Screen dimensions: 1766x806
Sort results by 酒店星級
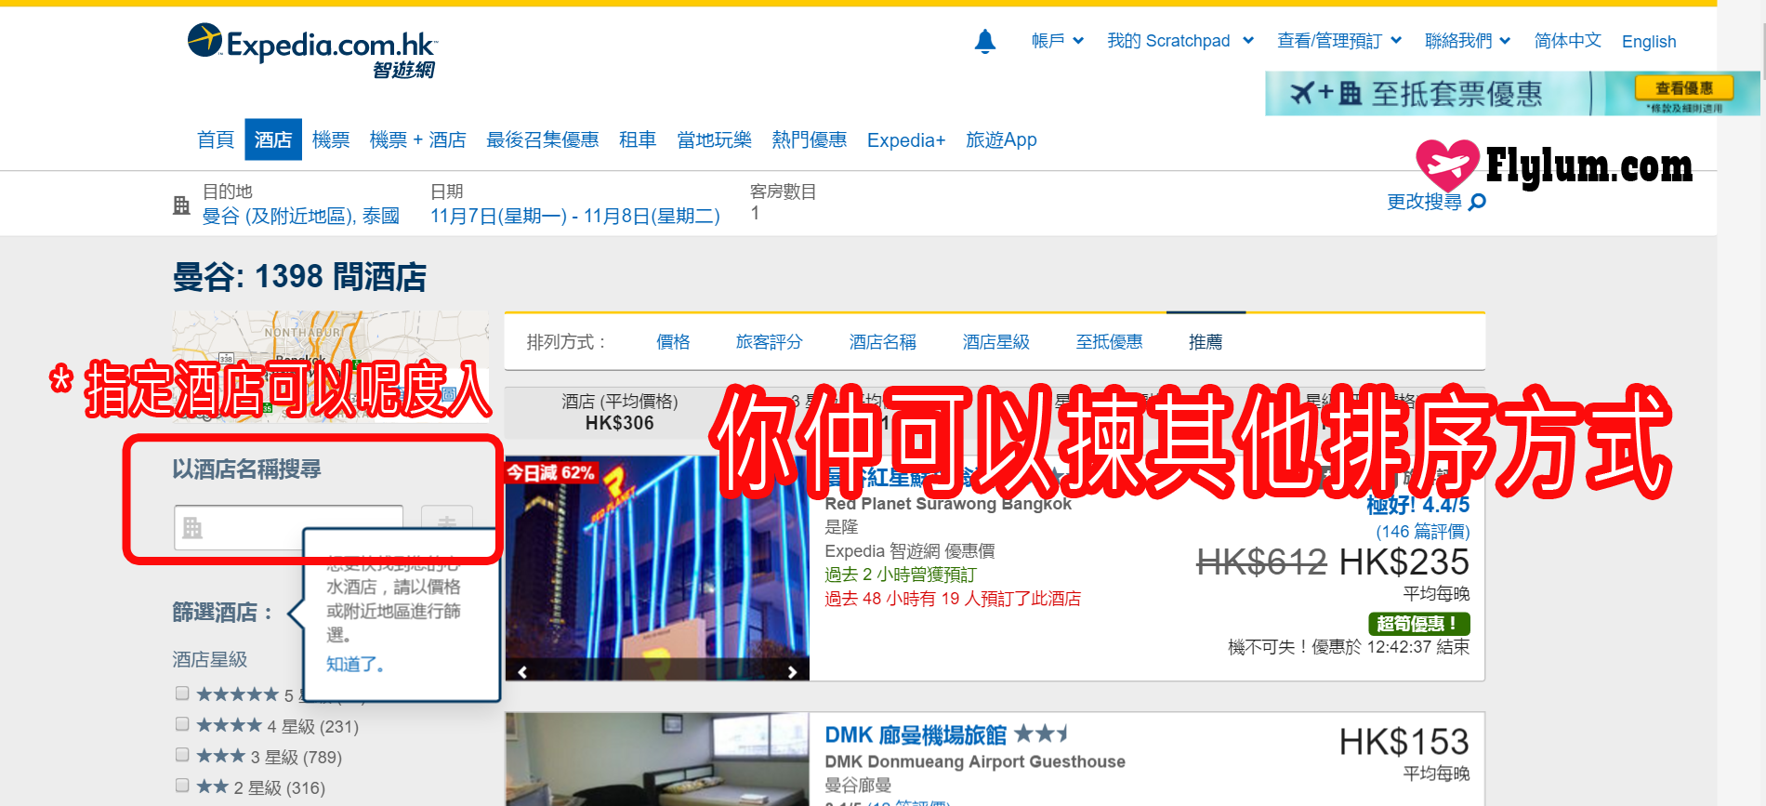995,342
